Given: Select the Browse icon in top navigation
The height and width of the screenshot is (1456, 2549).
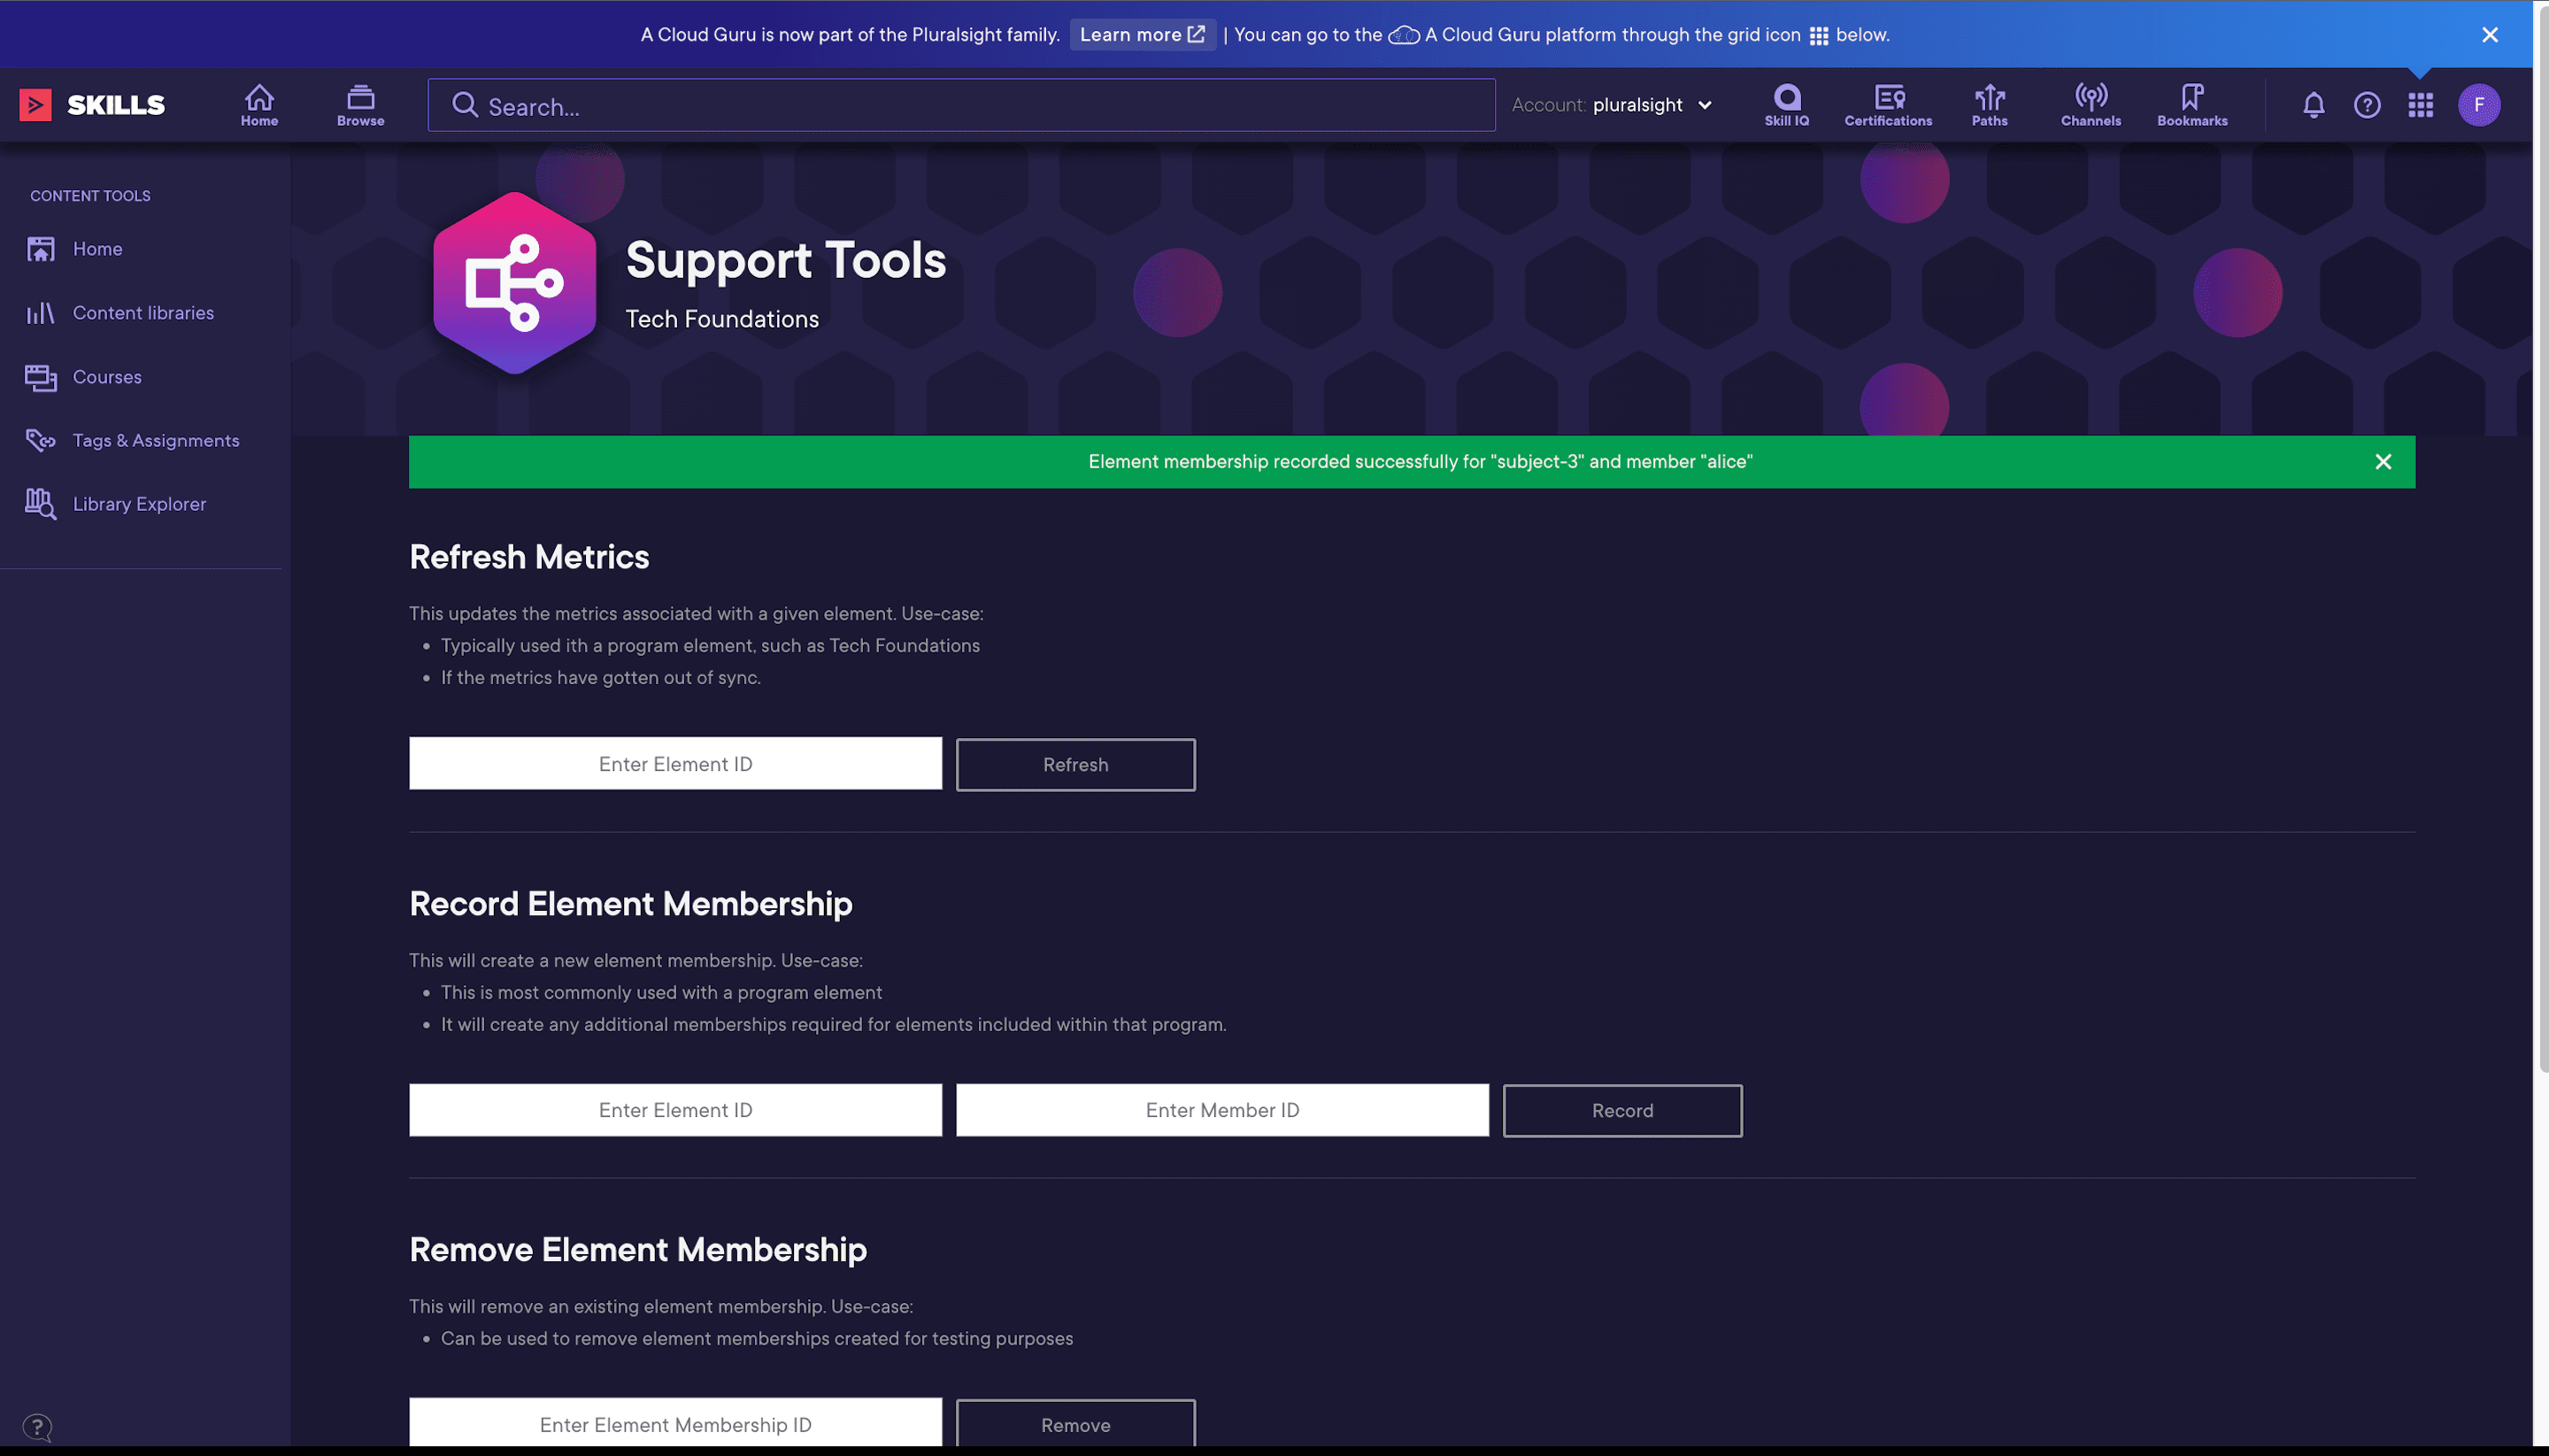Looking at the screenshot, I should pyautogui.click(x=359, y=104).
